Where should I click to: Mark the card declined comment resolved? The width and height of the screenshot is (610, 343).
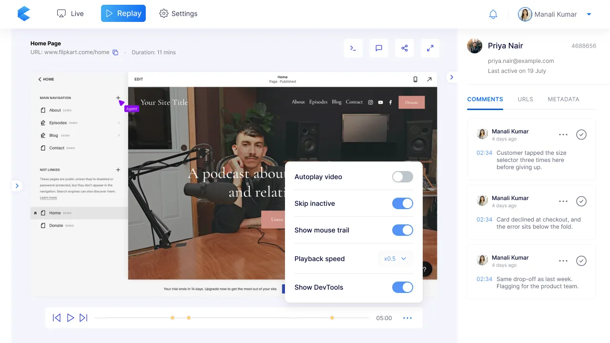[581, 202]
